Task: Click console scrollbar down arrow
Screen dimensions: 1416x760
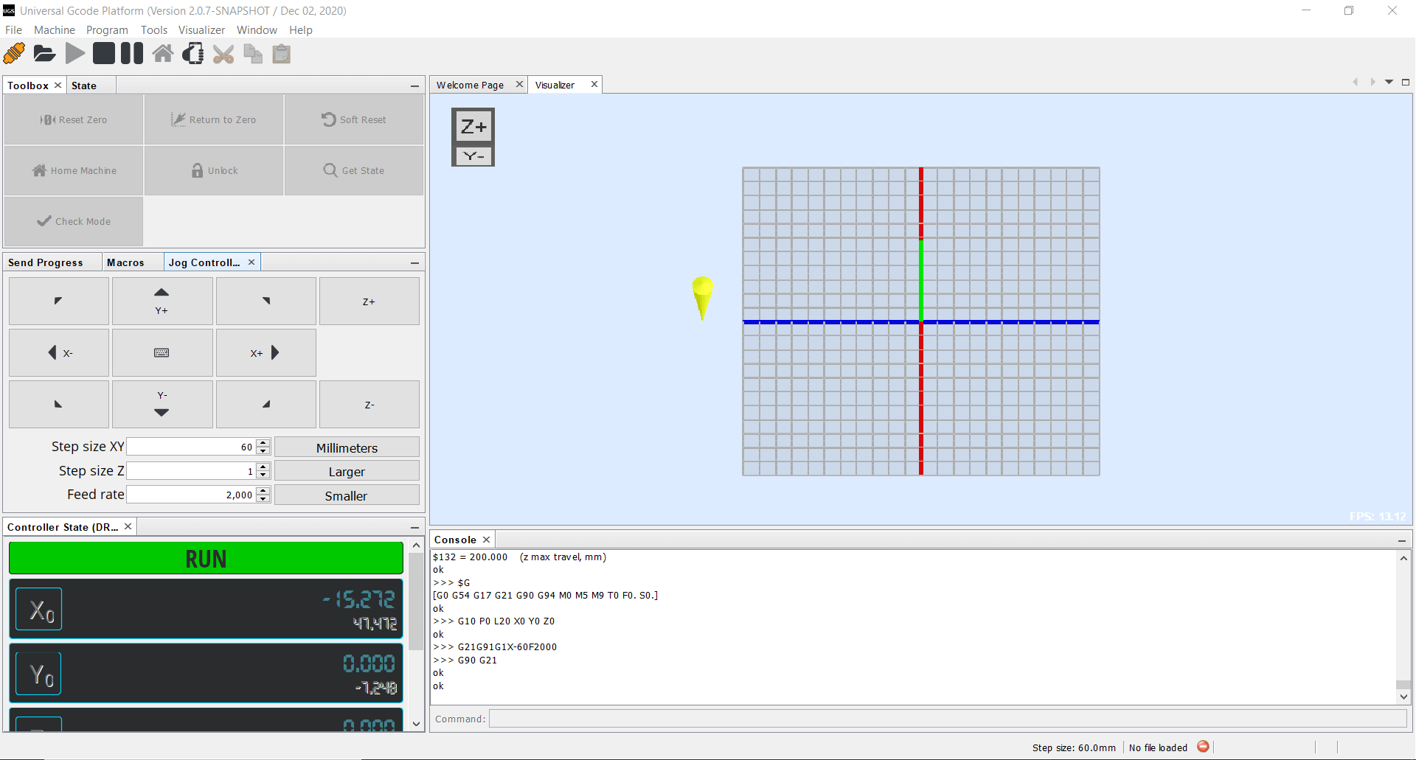Action: tap(1403, 697)
